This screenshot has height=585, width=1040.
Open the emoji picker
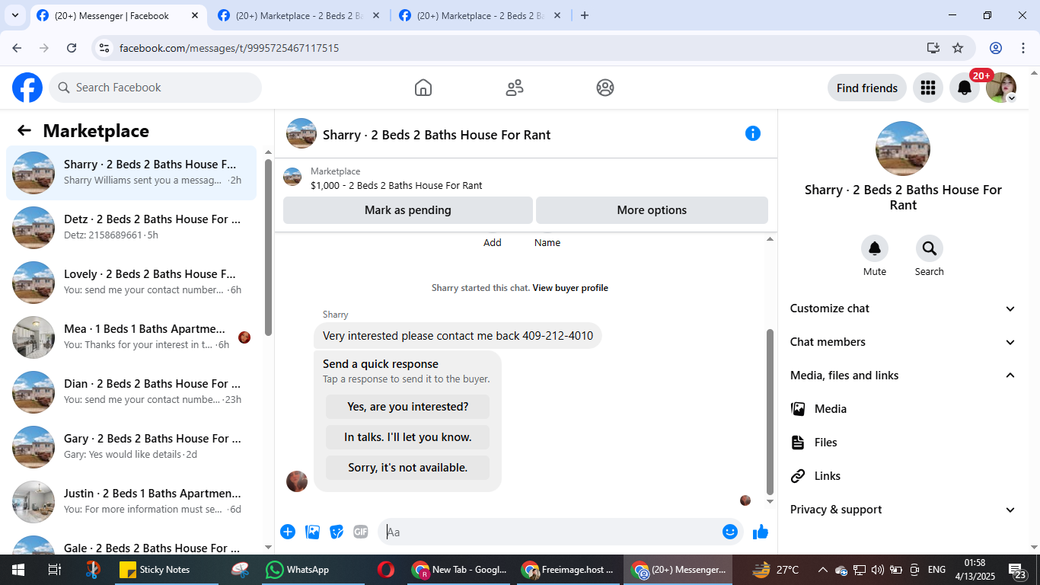[730, 532]
